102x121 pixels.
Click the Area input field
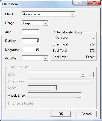pos(31,32)
